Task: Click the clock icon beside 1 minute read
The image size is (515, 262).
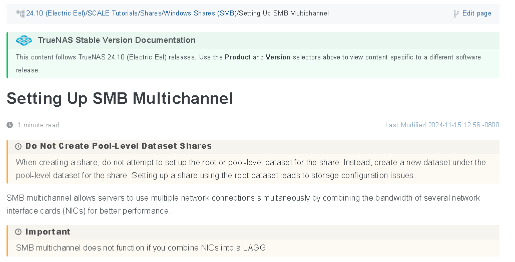Action: click(x=10, y=125)
